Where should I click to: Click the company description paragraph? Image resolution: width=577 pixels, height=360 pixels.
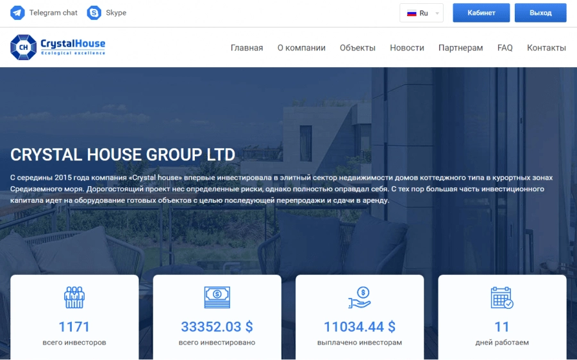point(281,189)
